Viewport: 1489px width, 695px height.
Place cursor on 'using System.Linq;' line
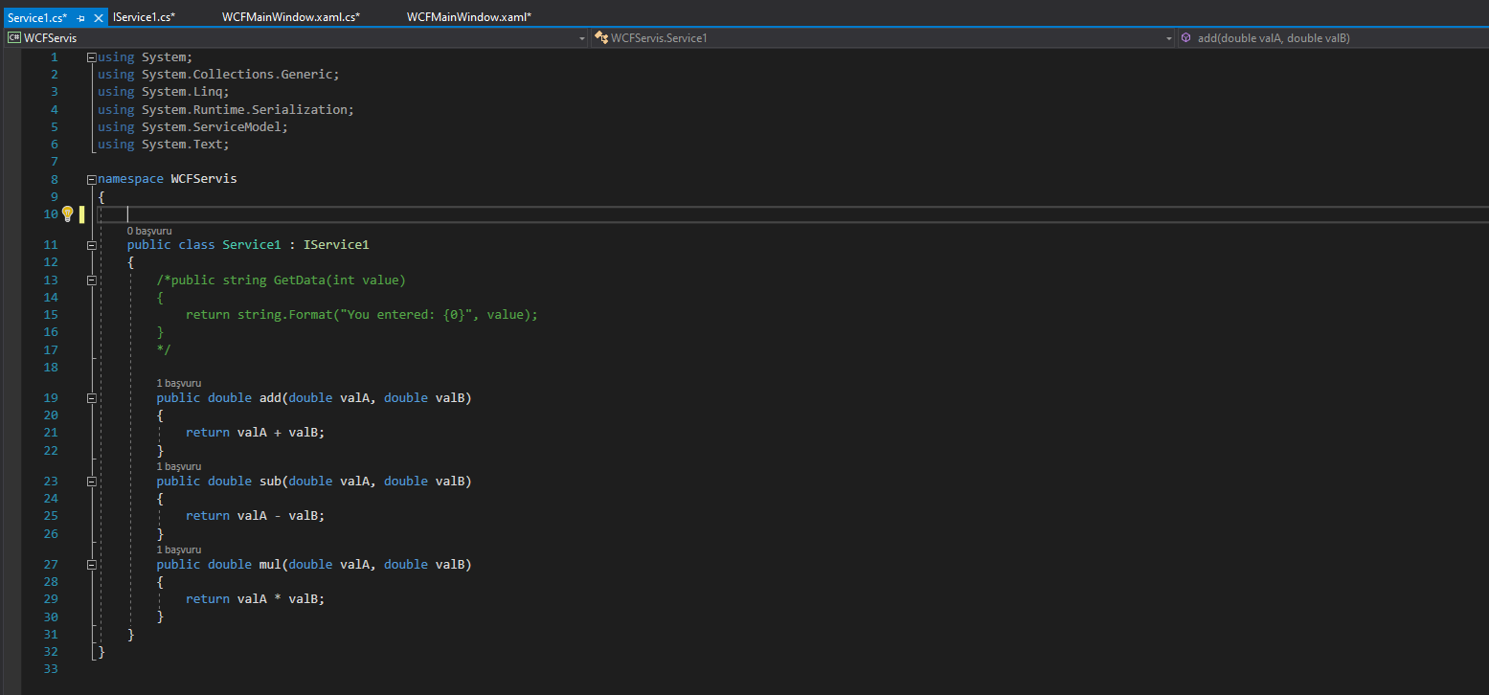pyautogui.click(x=164, y=92)
